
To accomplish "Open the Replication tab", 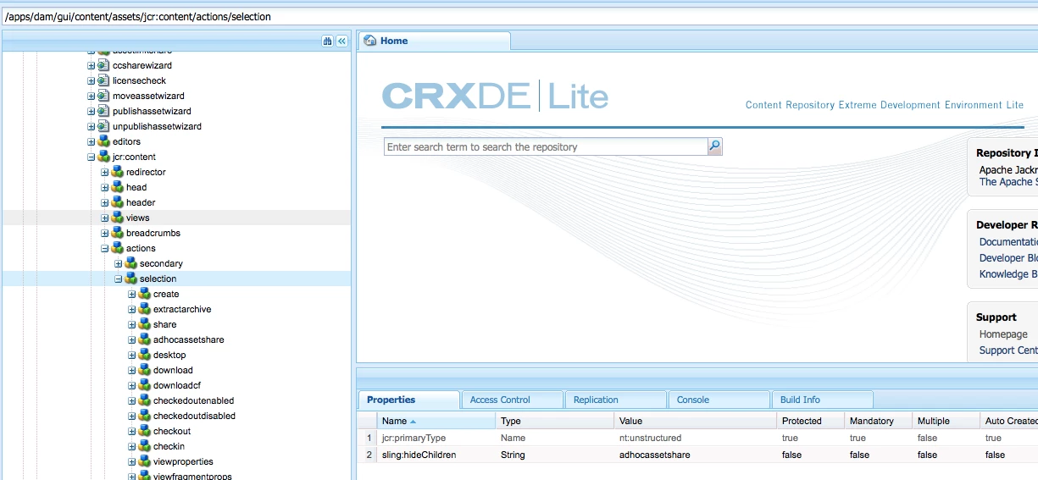I will (x=615, y=400).
